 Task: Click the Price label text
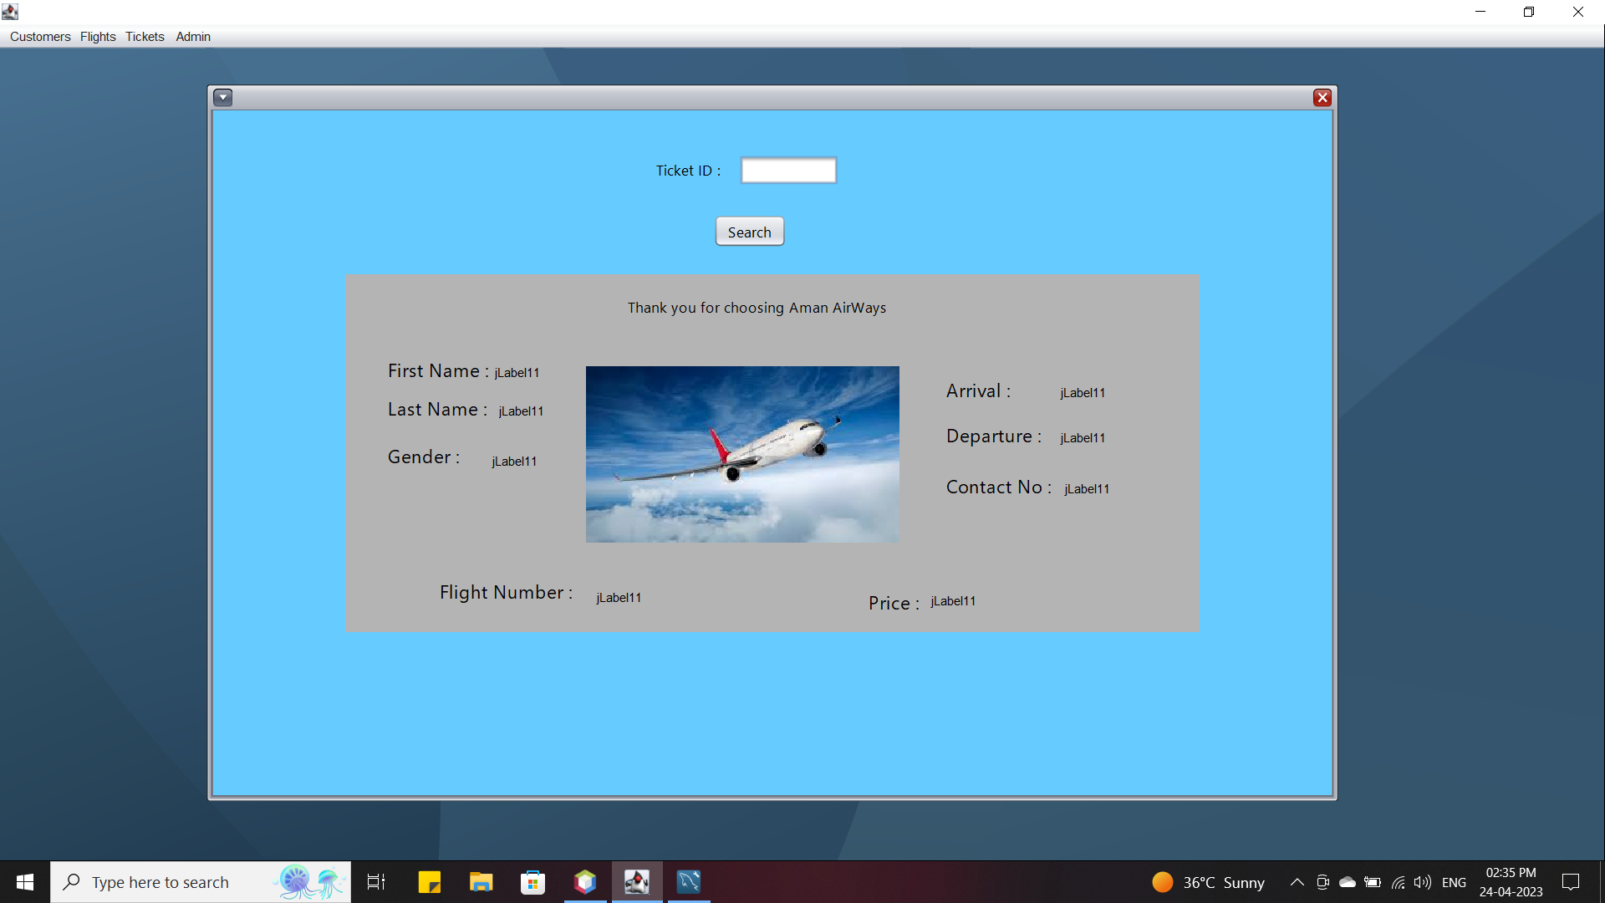pyautogui.click(x=894, y=603)
